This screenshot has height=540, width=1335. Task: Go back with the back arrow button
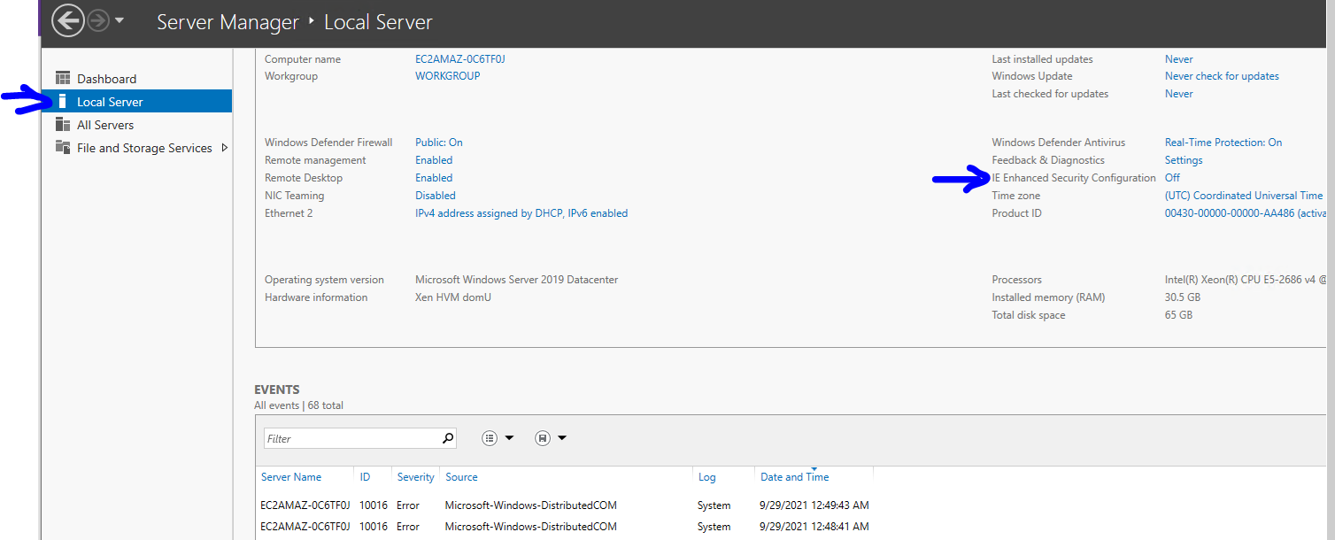coord(68,20)
